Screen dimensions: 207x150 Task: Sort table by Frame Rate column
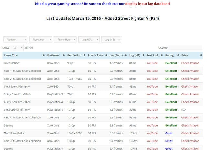[97, 55]
